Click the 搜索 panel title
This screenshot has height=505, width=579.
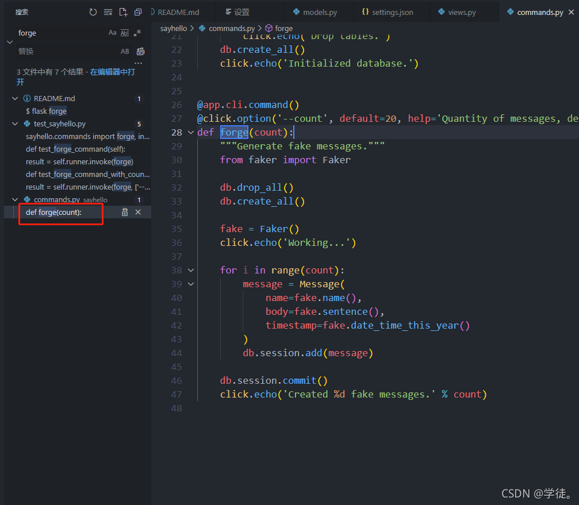click(x=22, y=12)
